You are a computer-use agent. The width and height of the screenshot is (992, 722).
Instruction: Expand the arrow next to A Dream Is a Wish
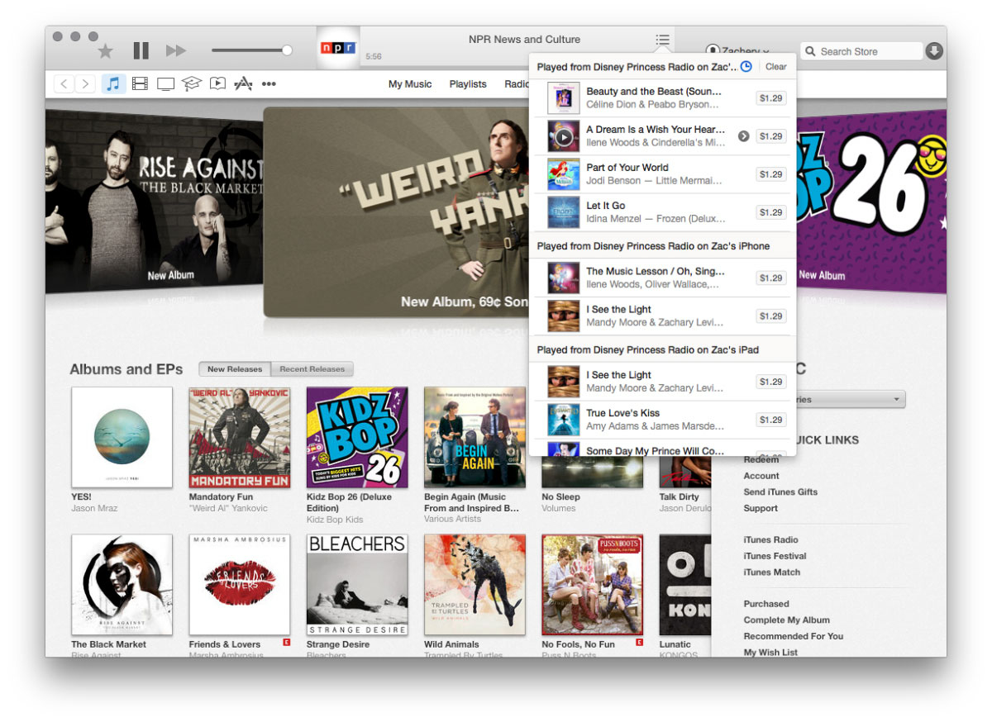pyautogui.click(x=743, y=136)
